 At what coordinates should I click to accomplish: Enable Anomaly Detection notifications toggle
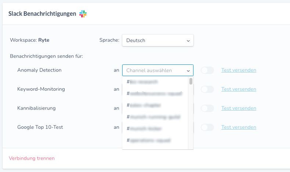207,70
